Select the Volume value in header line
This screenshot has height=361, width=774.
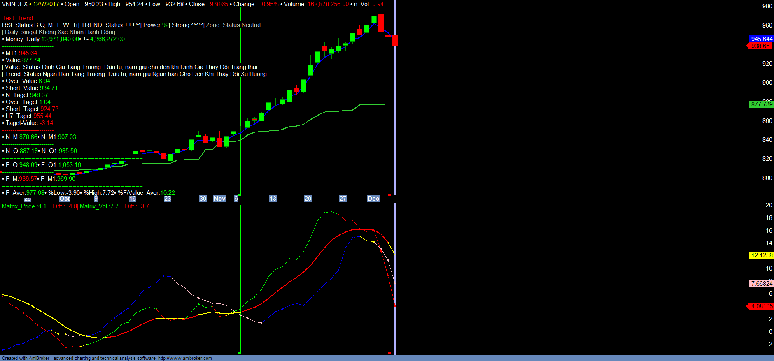tap(328, 4)
